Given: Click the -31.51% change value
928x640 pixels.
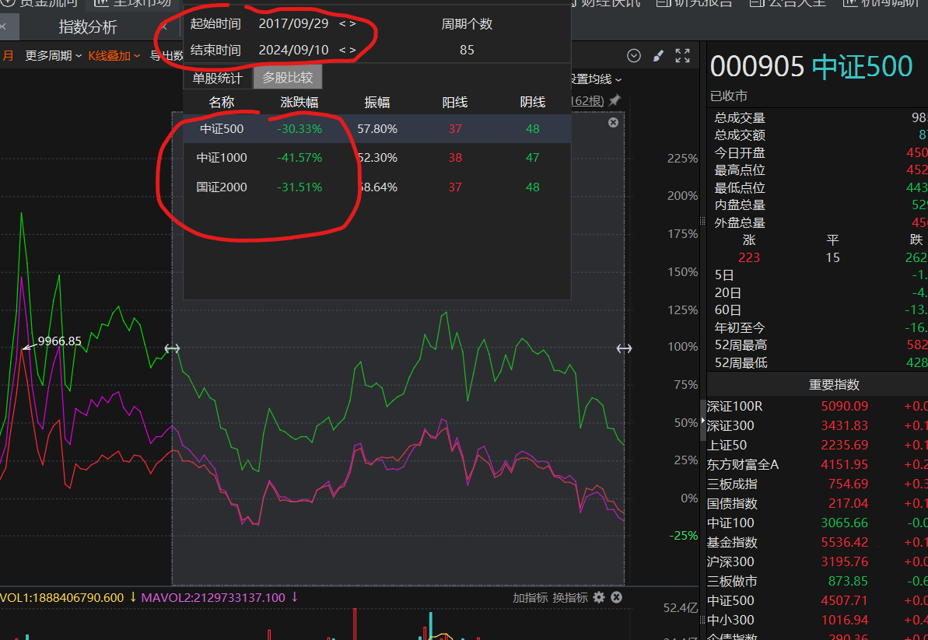Looking at the screenshot, I should [x=299, y=187].
